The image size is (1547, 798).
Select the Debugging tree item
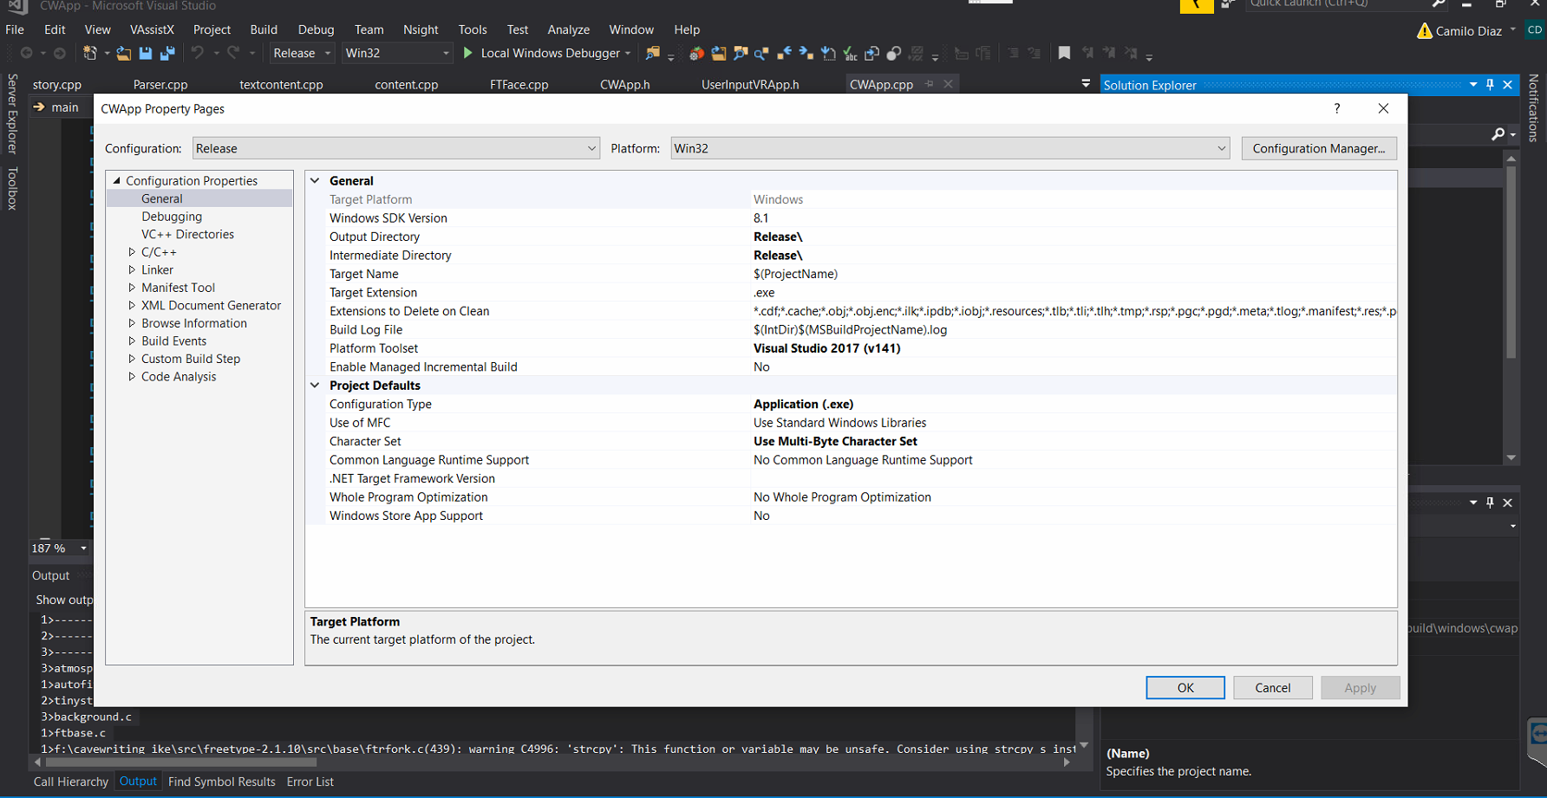[x=172, y=217]
